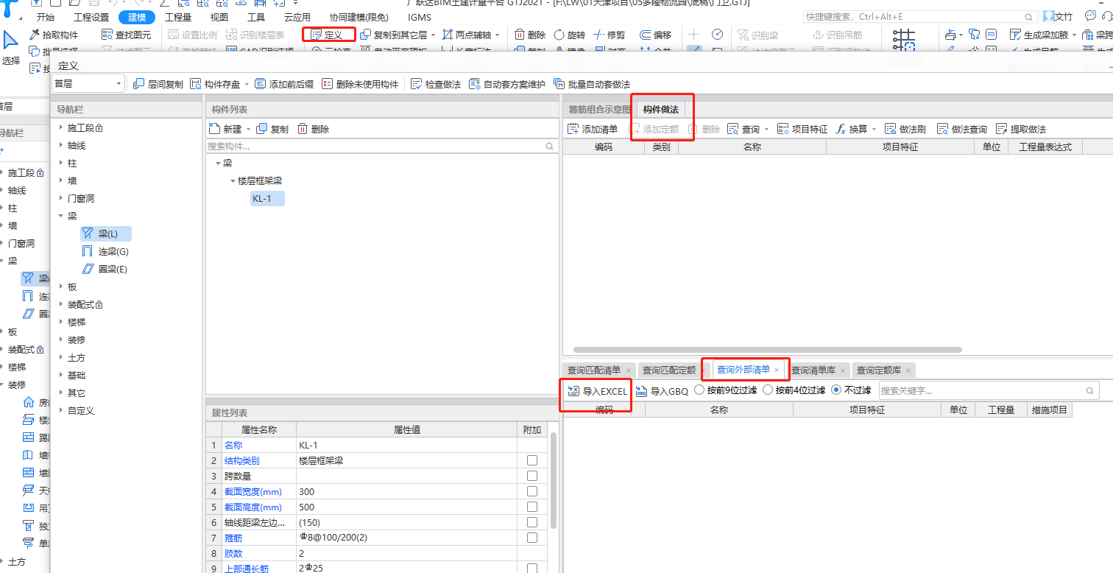Expand 装修 node in dialog navigation
This screenshot has height=573, width=1113.
(x=61, y=340)
